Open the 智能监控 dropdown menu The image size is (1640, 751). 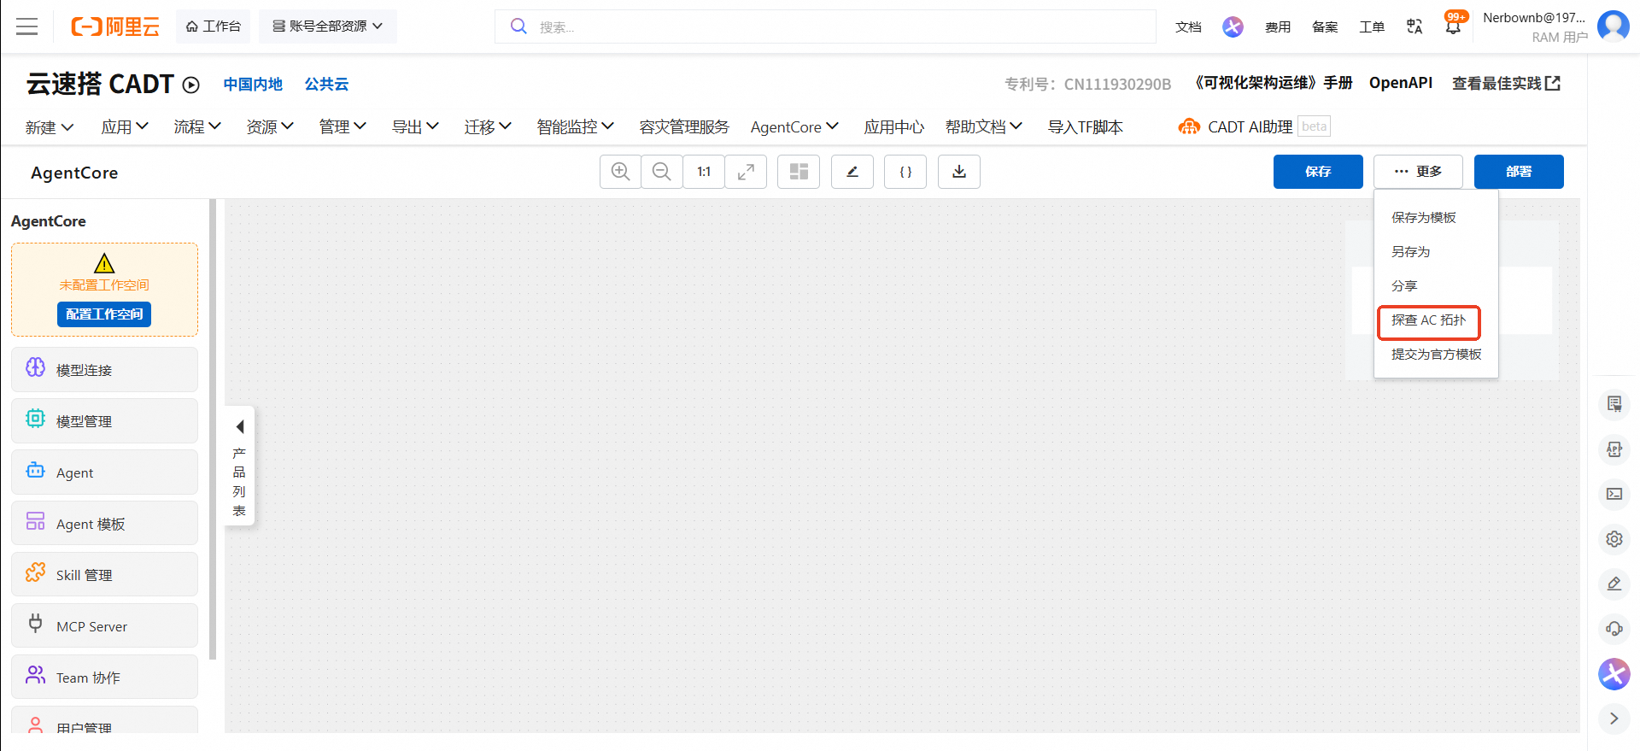(x=576, y=127)
